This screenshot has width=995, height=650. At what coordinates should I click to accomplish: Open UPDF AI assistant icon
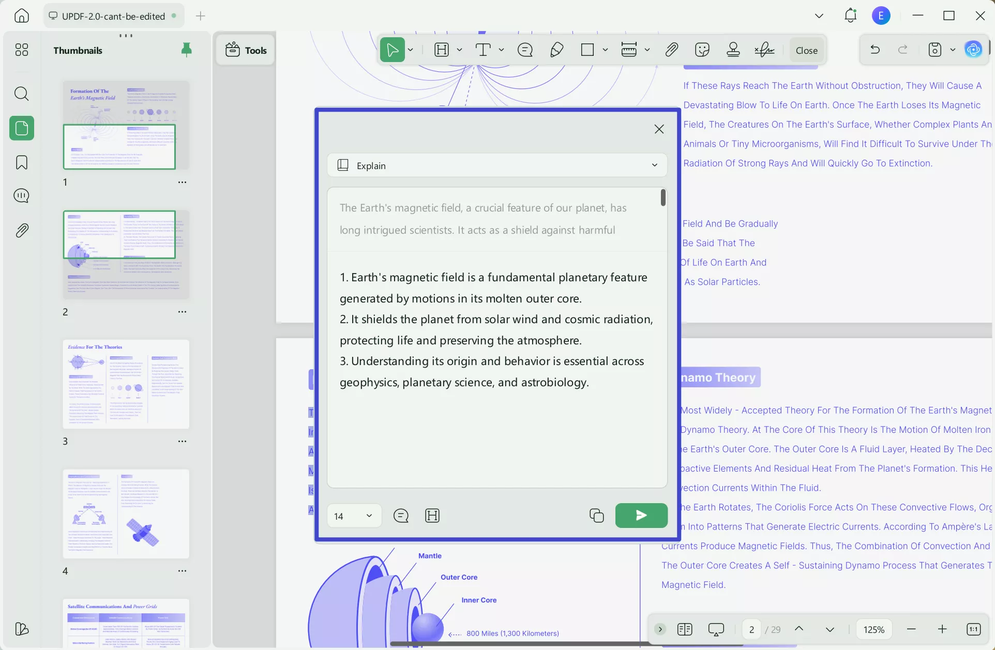pos(973,50)
